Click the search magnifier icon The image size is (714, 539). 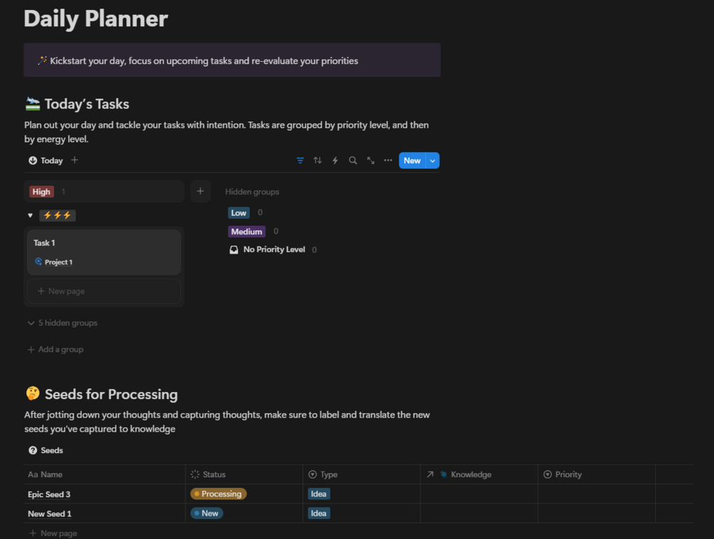[x=353, y=160]
